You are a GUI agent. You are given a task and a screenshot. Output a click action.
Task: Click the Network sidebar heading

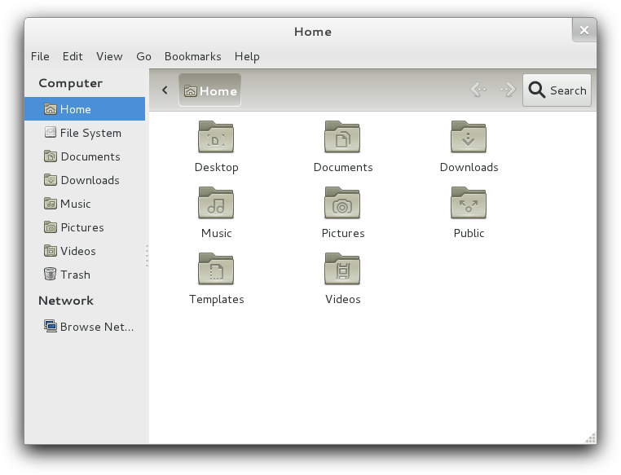coord(66,301)
